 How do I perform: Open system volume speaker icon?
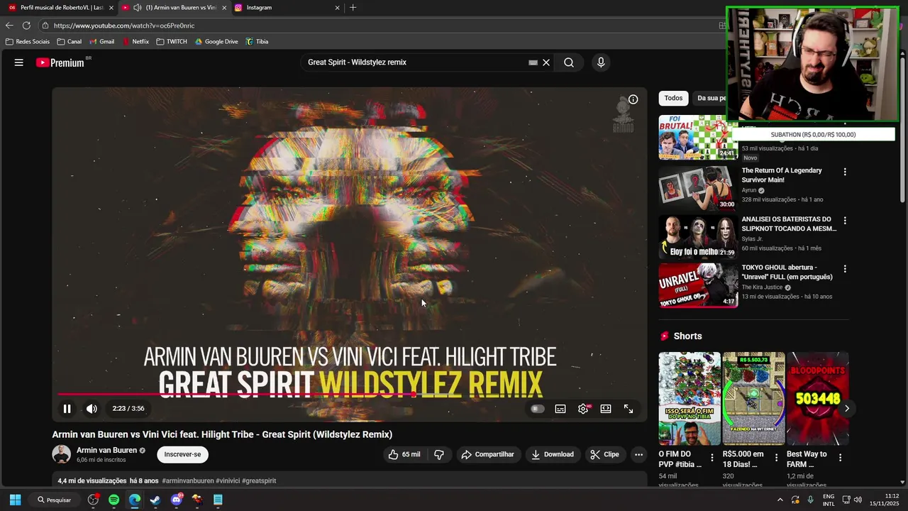pyautogui.click(x=858, y=500)
